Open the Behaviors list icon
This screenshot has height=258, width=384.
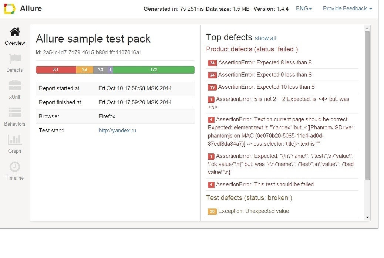(15, 113)
